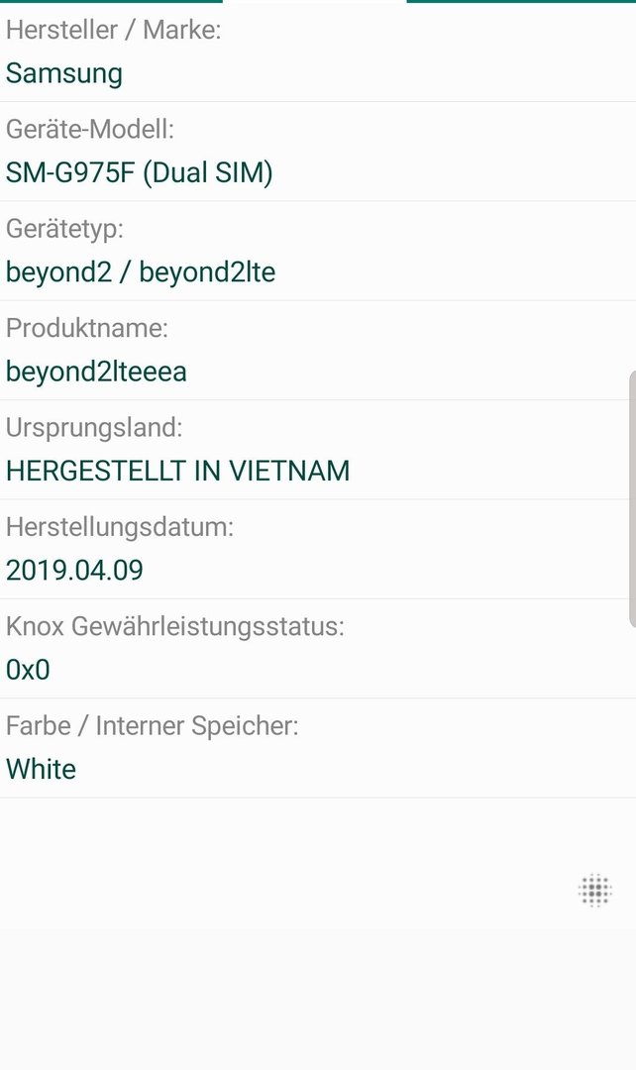This screenshot has height=1070, width=636.
Task: Tap the Herstellungsdatum label
Action: 120,527
